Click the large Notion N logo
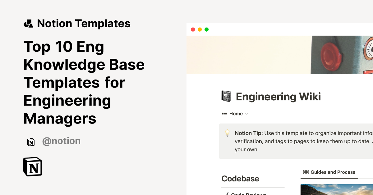The width and height of the screenshot is (373, 195). (x=32, y=167)
